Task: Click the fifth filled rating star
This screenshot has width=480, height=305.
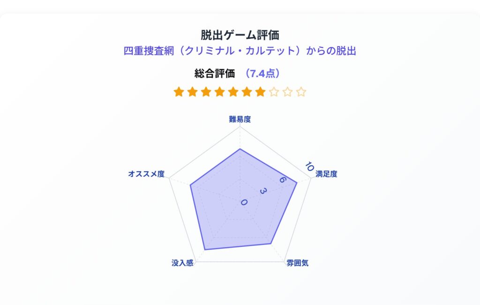Action: coord(233,92)
